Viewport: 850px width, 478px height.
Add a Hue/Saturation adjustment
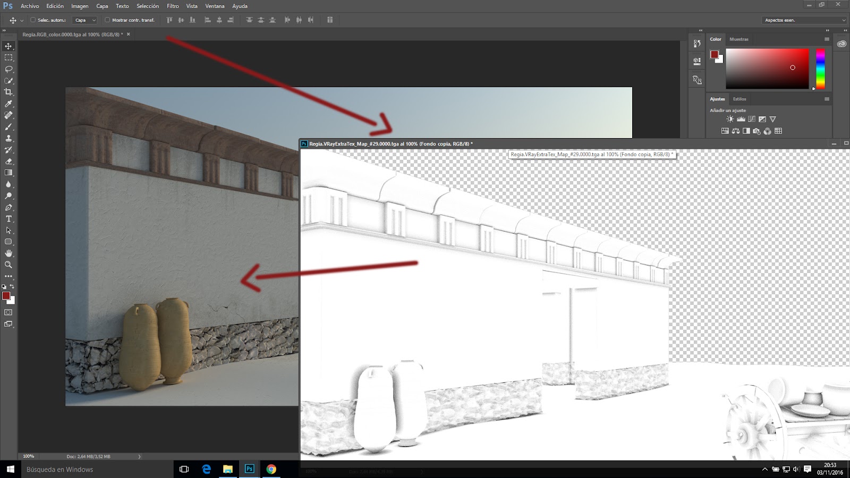[725, 131]
